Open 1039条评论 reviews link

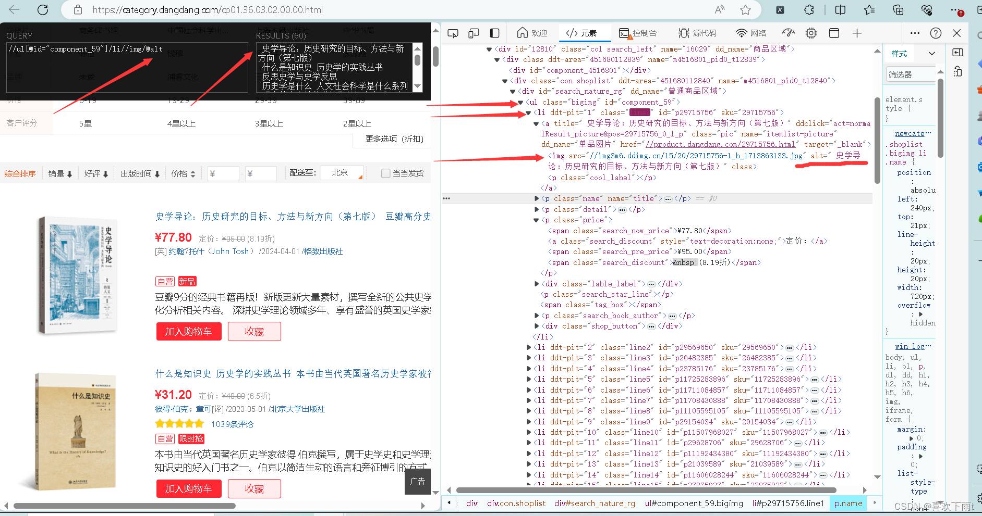pyautogui.click(x=232, y=424)
